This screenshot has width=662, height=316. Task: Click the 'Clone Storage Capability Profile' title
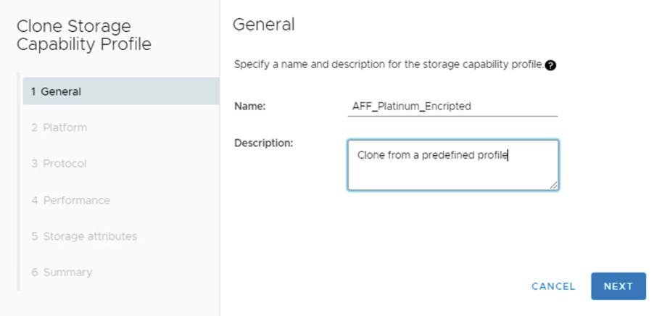pyautogui.click(x=83, y=36)
